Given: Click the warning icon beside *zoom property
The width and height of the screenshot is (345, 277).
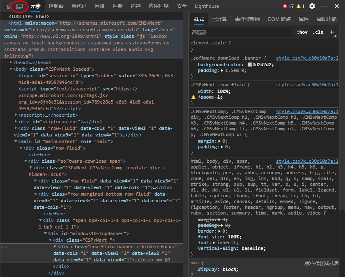Looking at the screenshot, I should click(193, 97).
